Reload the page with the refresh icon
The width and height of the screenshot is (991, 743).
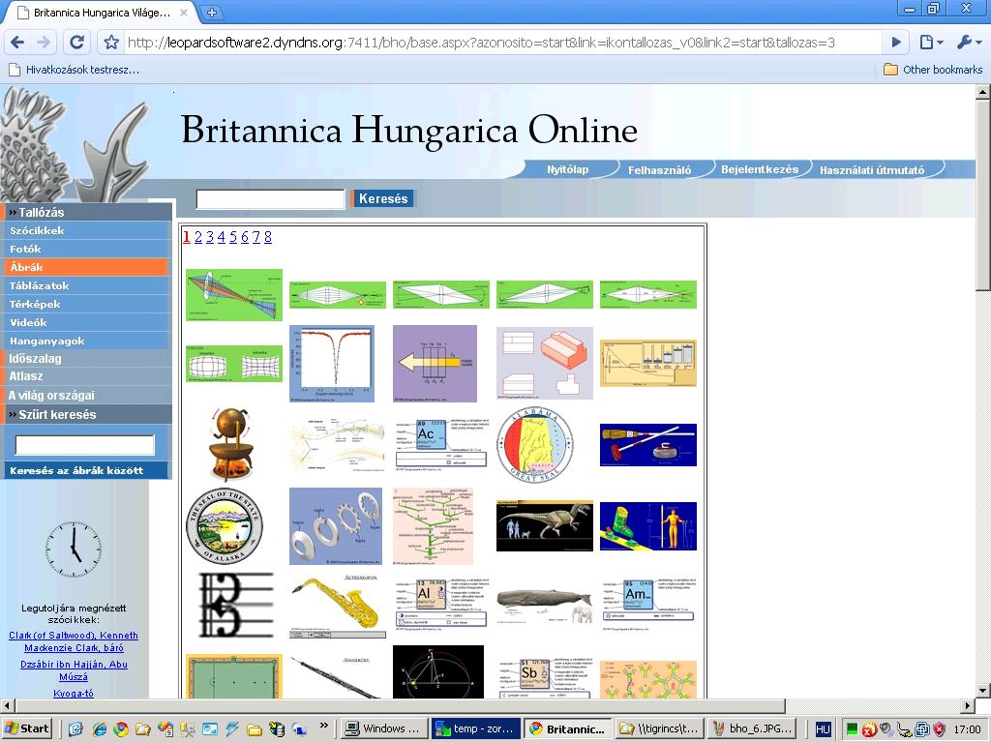tap(76, 43)
